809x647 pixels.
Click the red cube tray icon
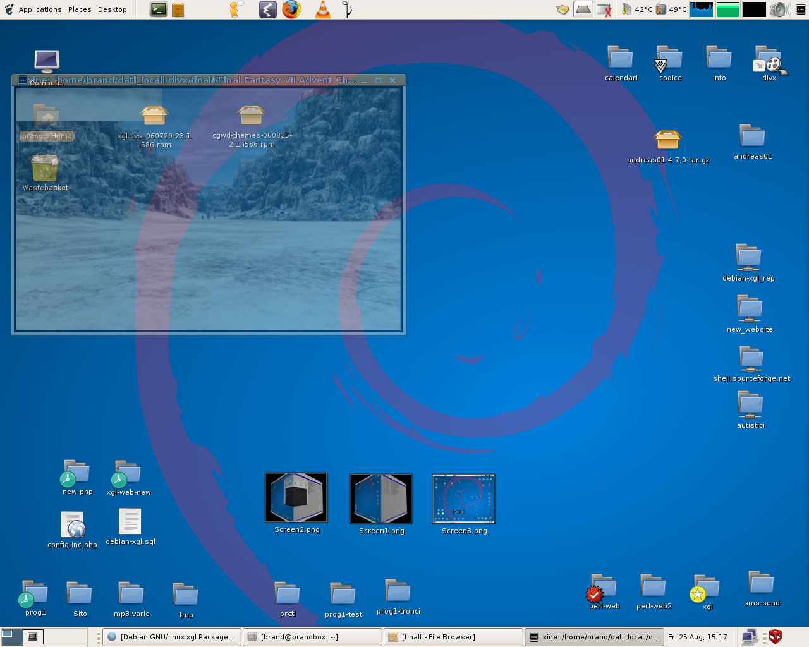point(775,637)
